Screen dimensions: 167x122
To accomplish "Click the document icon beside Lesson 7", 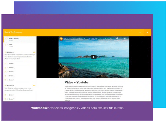I will point(5,99).
